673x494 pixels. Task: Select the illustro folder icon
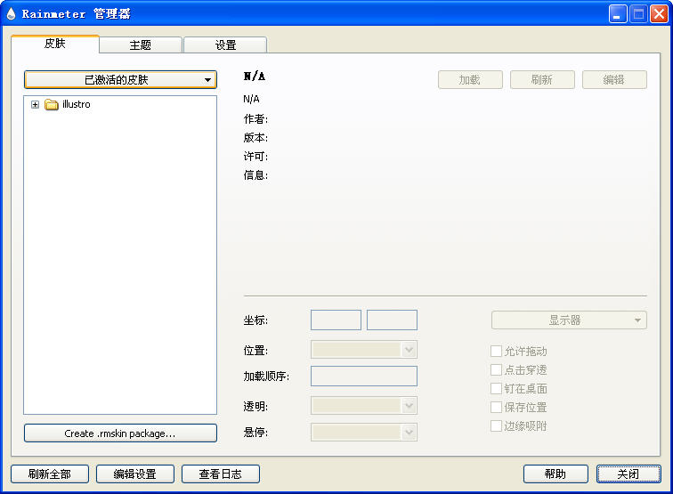click(x=52, y=105)
